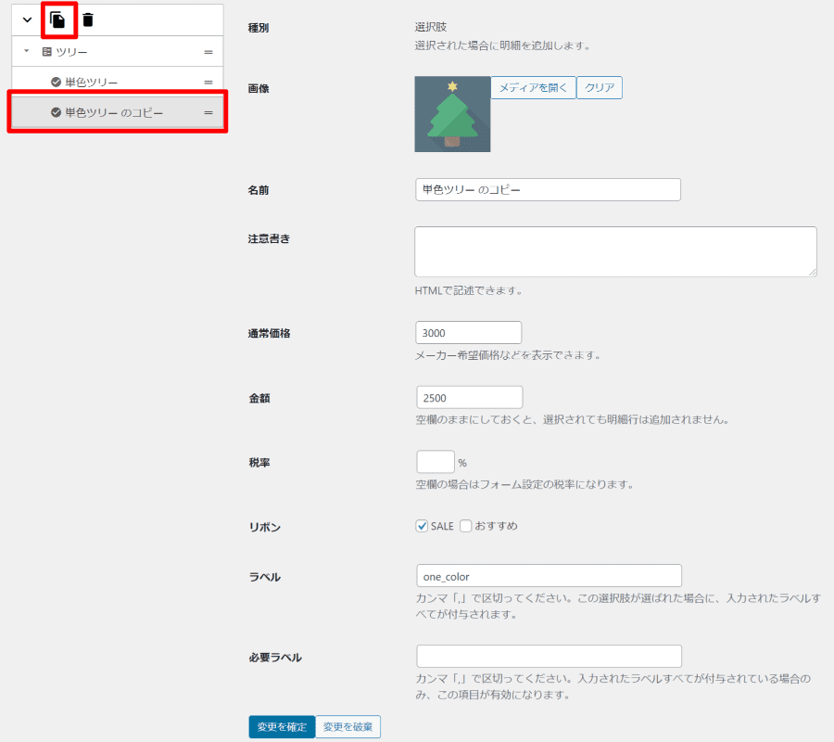Click the duplicate (copy) icon
Viewport: 834px width, 742px height.
(x=57, y=20)
